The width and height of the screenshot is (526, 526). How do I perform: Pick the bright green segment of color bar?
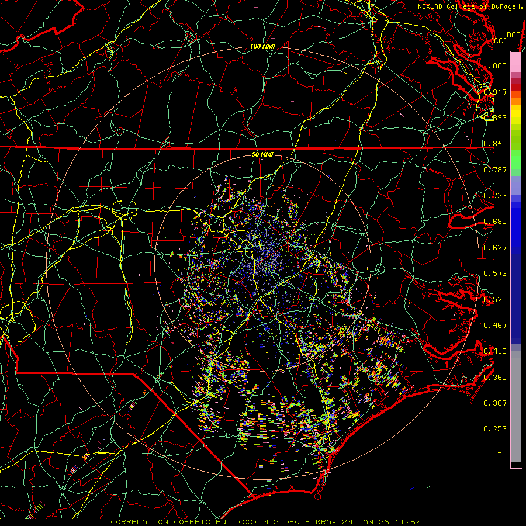coord(516,160)
